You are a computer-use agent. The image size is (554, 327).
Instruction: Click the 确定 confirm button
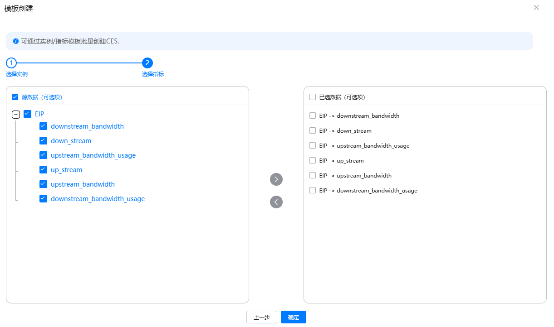(x=293, y=317)
